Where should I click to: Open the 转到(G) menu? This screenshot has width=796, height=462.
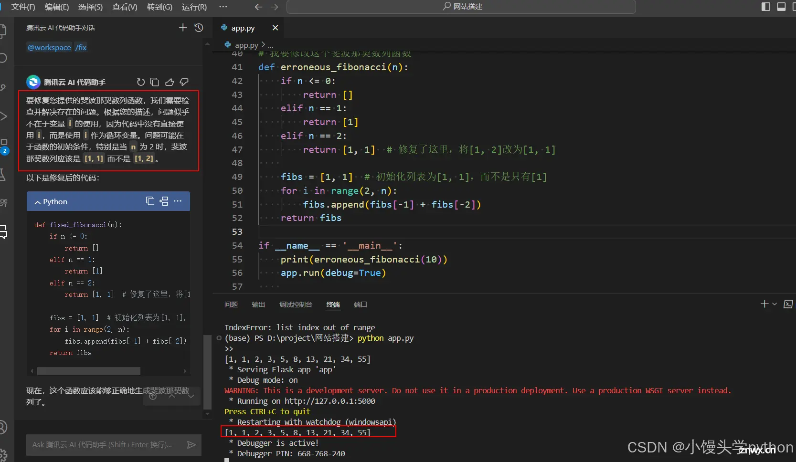159,7
